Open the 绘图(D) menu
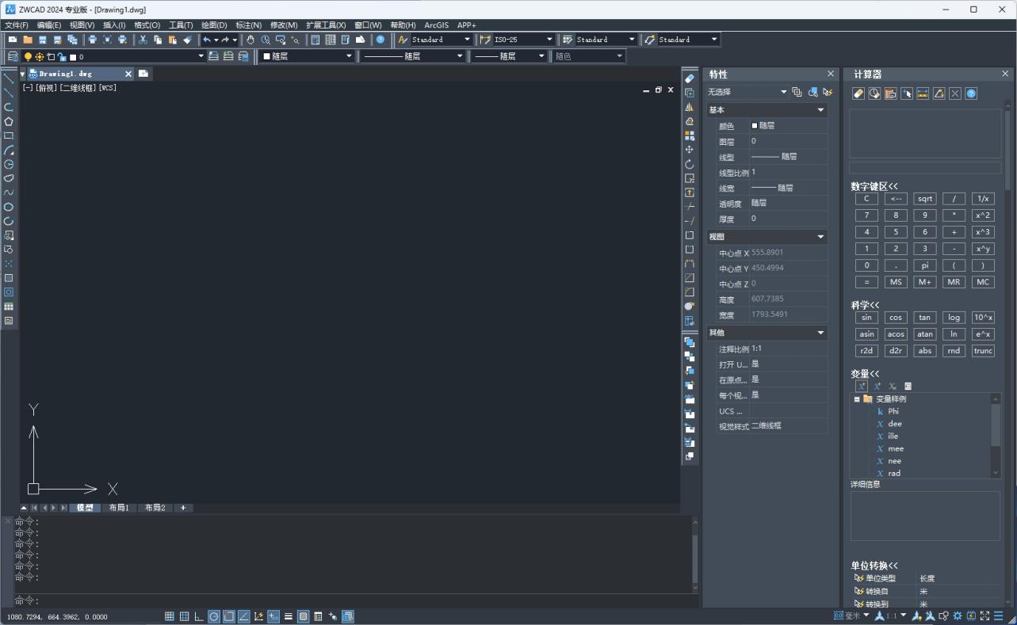Screen dimensions: 1017x625 click(x=214, y=25)
